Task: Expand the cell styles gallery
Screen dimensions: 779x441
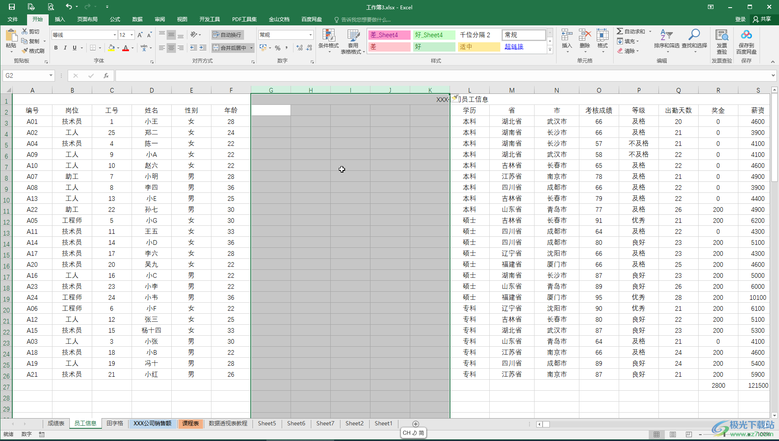Action: pos(550,50)
